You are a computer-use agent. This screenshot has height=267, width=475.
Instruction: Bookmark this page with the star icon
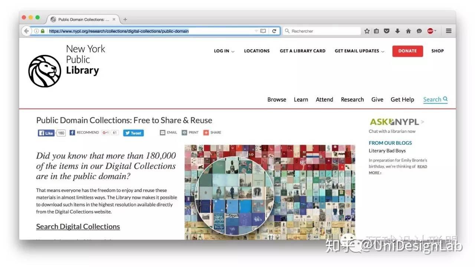pos(367,31)
